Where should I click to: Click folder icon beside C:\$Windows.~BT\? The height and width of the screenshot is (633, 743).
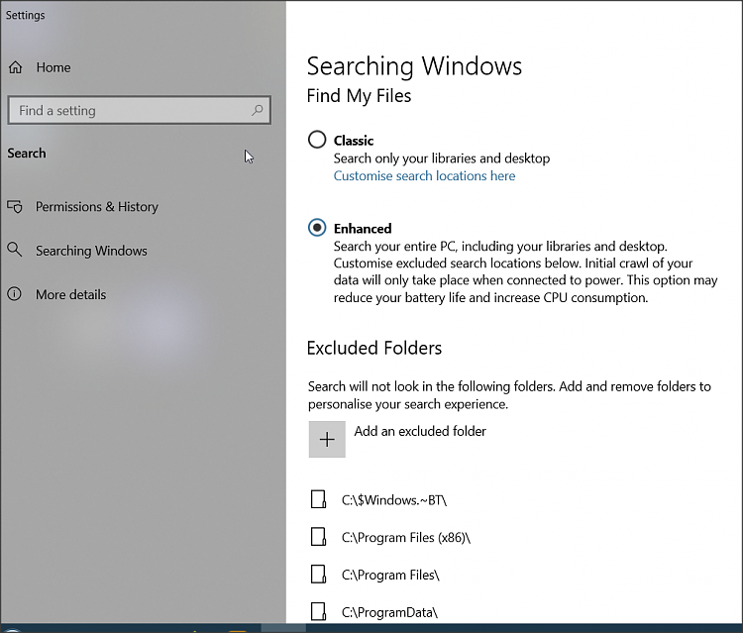318,499
